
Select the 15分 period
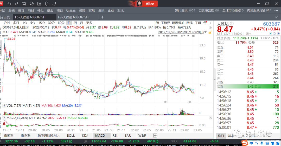42,23
